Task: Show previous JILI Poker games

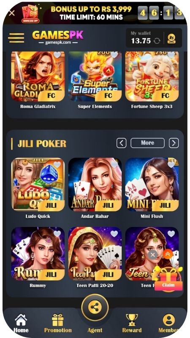Action: tap(122, 143)
